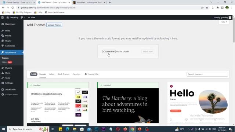Switch to the General Settings browser tab

[19, 3]
